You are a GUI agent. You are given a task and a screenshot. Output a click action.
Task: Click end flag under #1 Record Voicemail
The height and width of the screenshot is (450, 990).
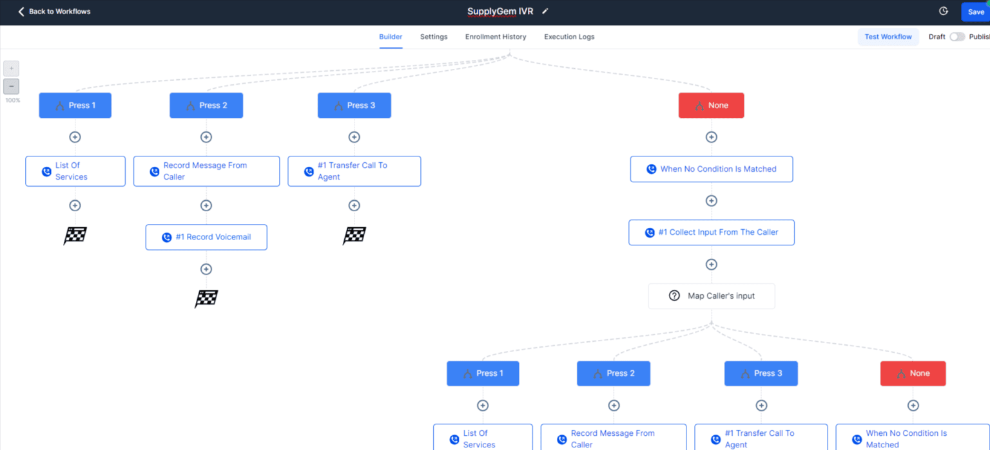[206, 299]
